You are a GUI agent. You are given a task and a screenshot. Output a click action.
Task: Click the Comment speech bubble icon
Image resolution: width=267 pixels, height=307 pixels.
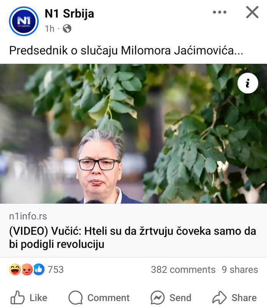click(x=76, y=298)
